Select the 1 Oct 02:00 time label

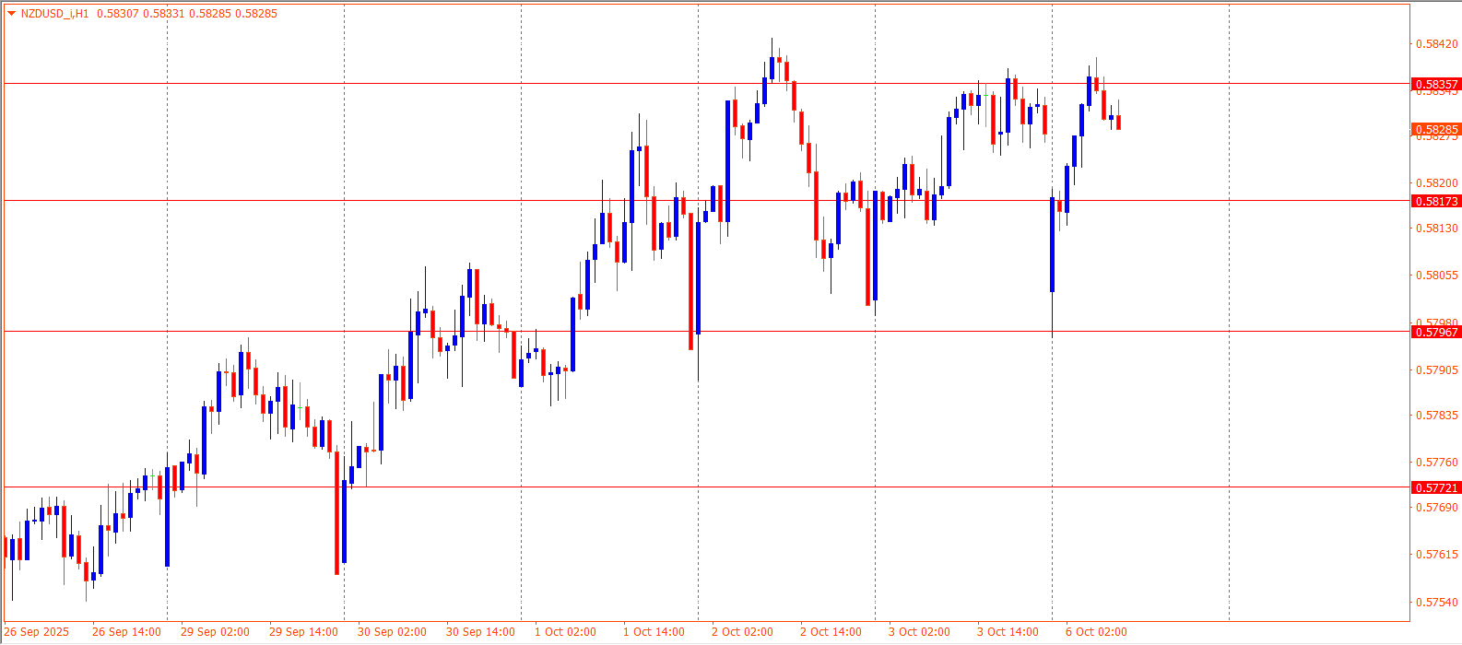[x=565, y=632]
